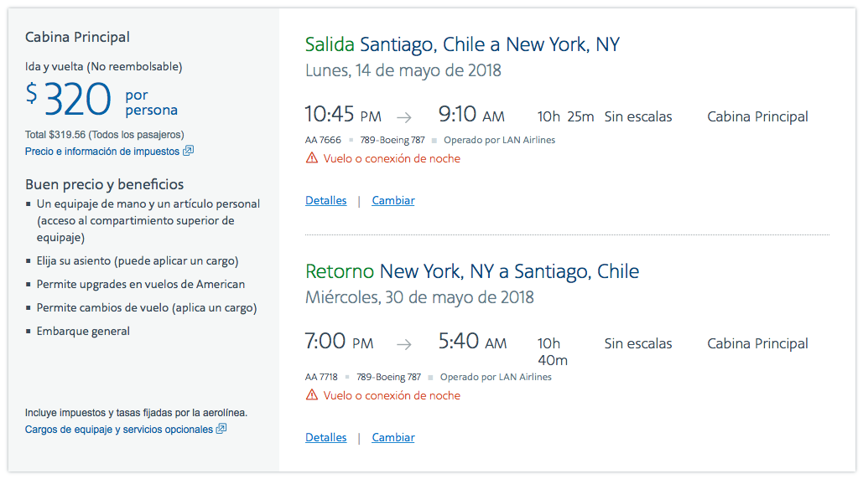Click the Retorno New York, NY a Santiago heading
863x479 pixels.
coord(472,271)
